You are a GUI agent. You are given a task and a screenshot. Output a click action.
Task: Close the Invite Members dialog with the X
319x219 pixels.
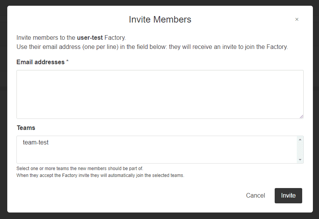pyautogui.click(x=297, y=19)
